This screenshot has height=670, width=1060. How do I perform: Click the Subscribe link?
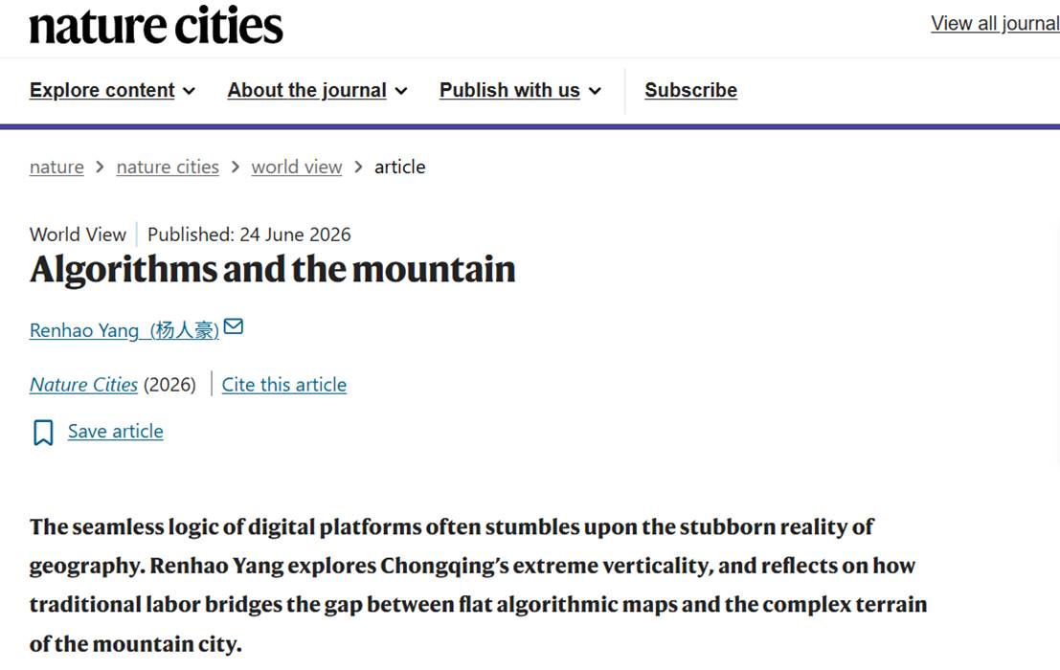691,91
